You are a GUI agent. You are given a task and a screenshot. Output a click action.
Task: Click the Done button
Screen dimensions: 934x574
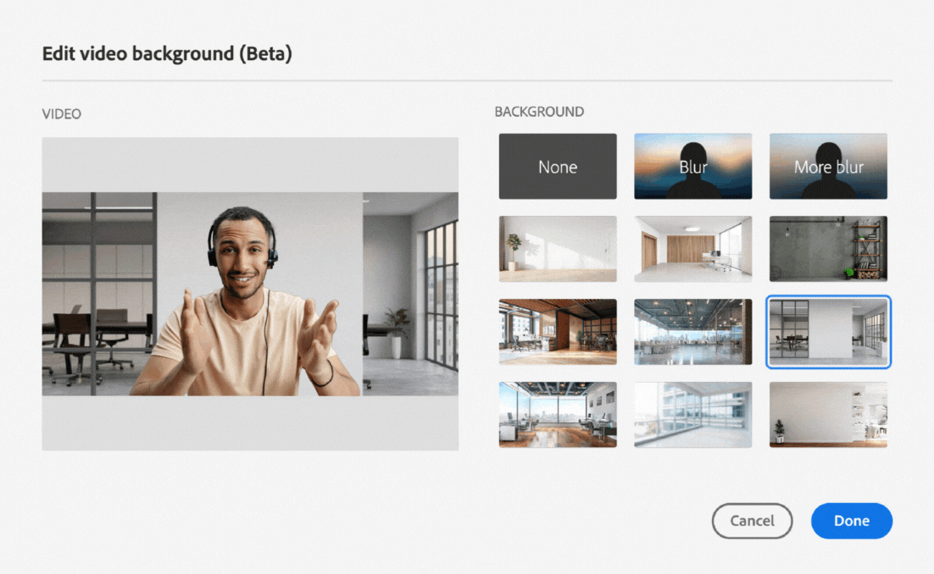(x=851, y=521)
